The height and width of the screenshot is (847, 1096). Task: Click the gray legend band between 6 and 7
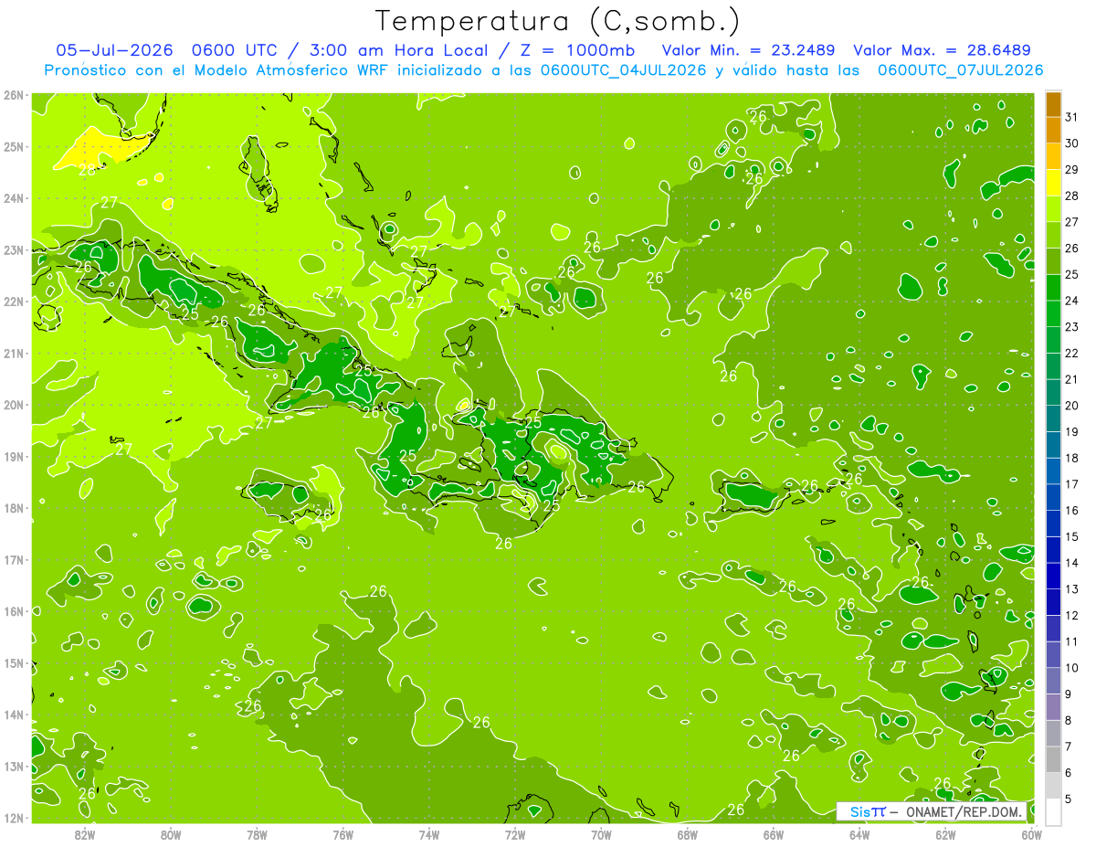pyautogui.click(x=1053, y=759)
